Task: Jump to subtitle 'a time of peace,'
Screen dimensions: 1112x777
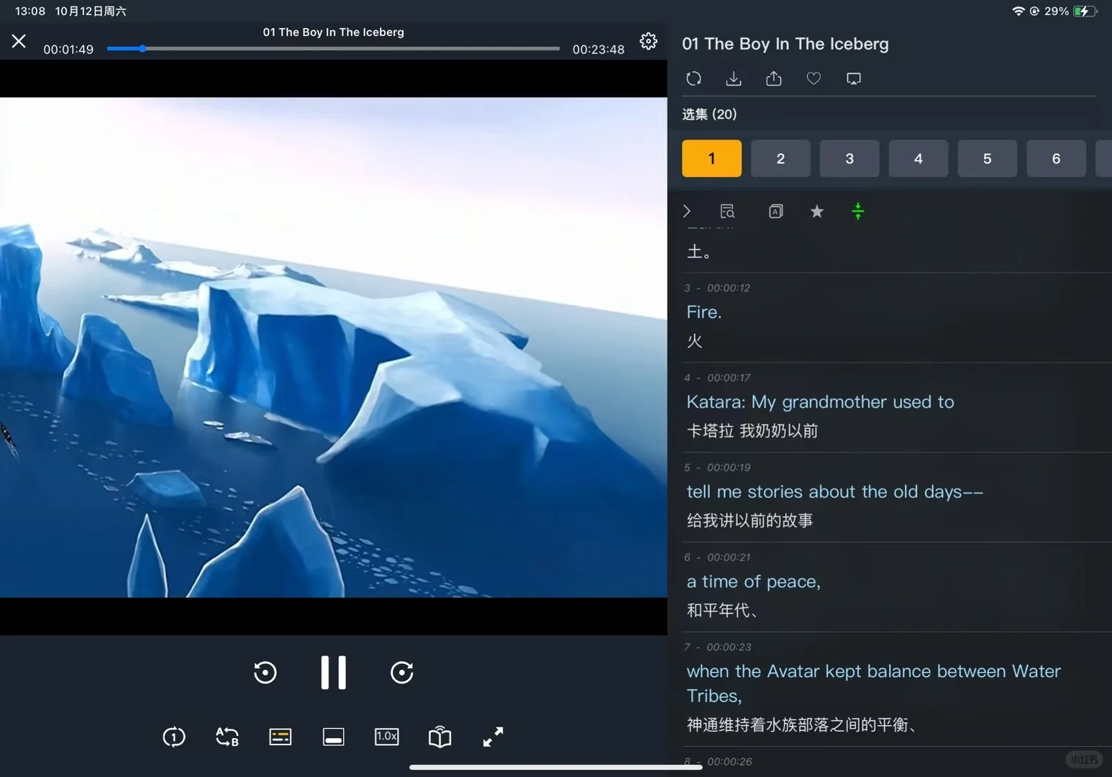Action: [x=753, y=582]
